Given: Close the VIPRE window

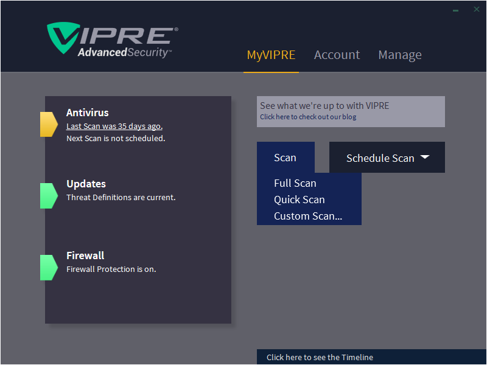Looking at the screenshot, I should (x=477, y=9).
